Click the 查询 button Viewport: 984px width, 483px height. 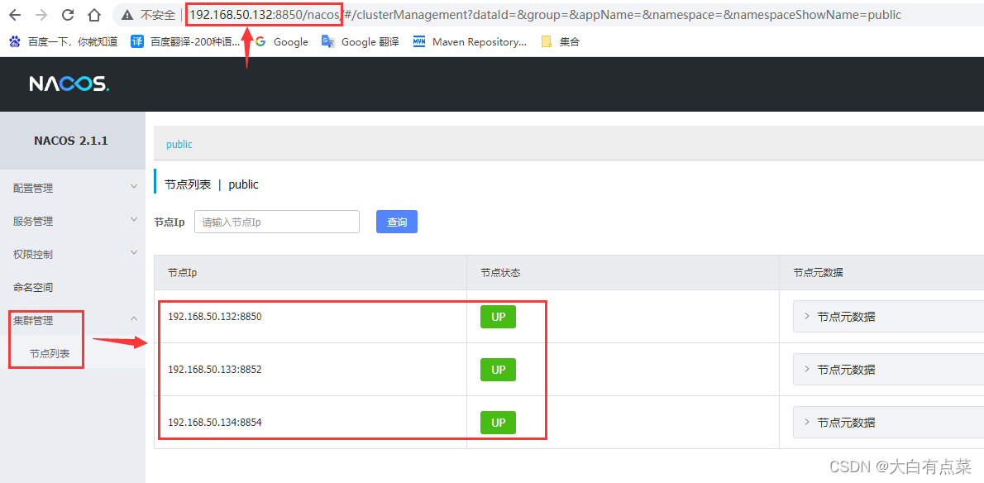coord(397,222)
